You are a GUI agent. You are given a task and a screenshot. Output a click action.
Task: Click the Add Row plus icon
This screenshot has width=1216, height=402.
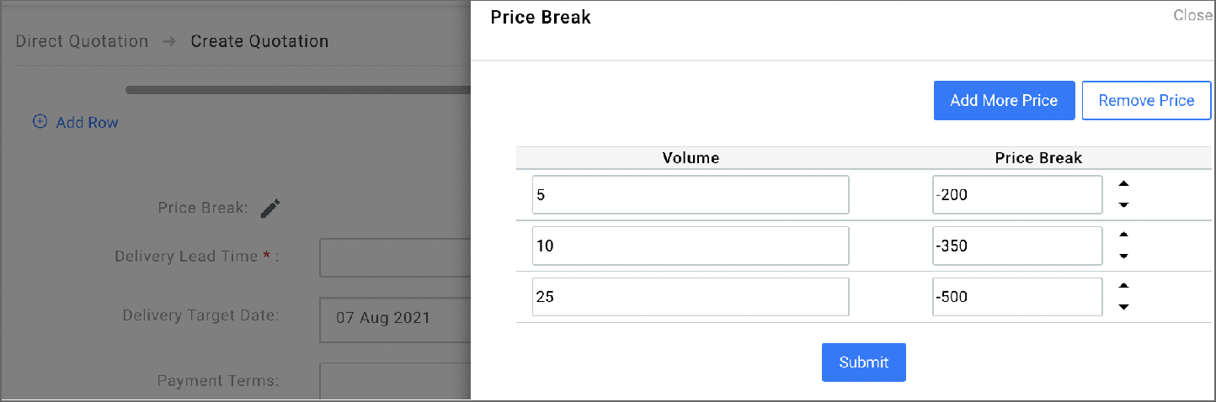pyautogui.click(x=40, y=122)
